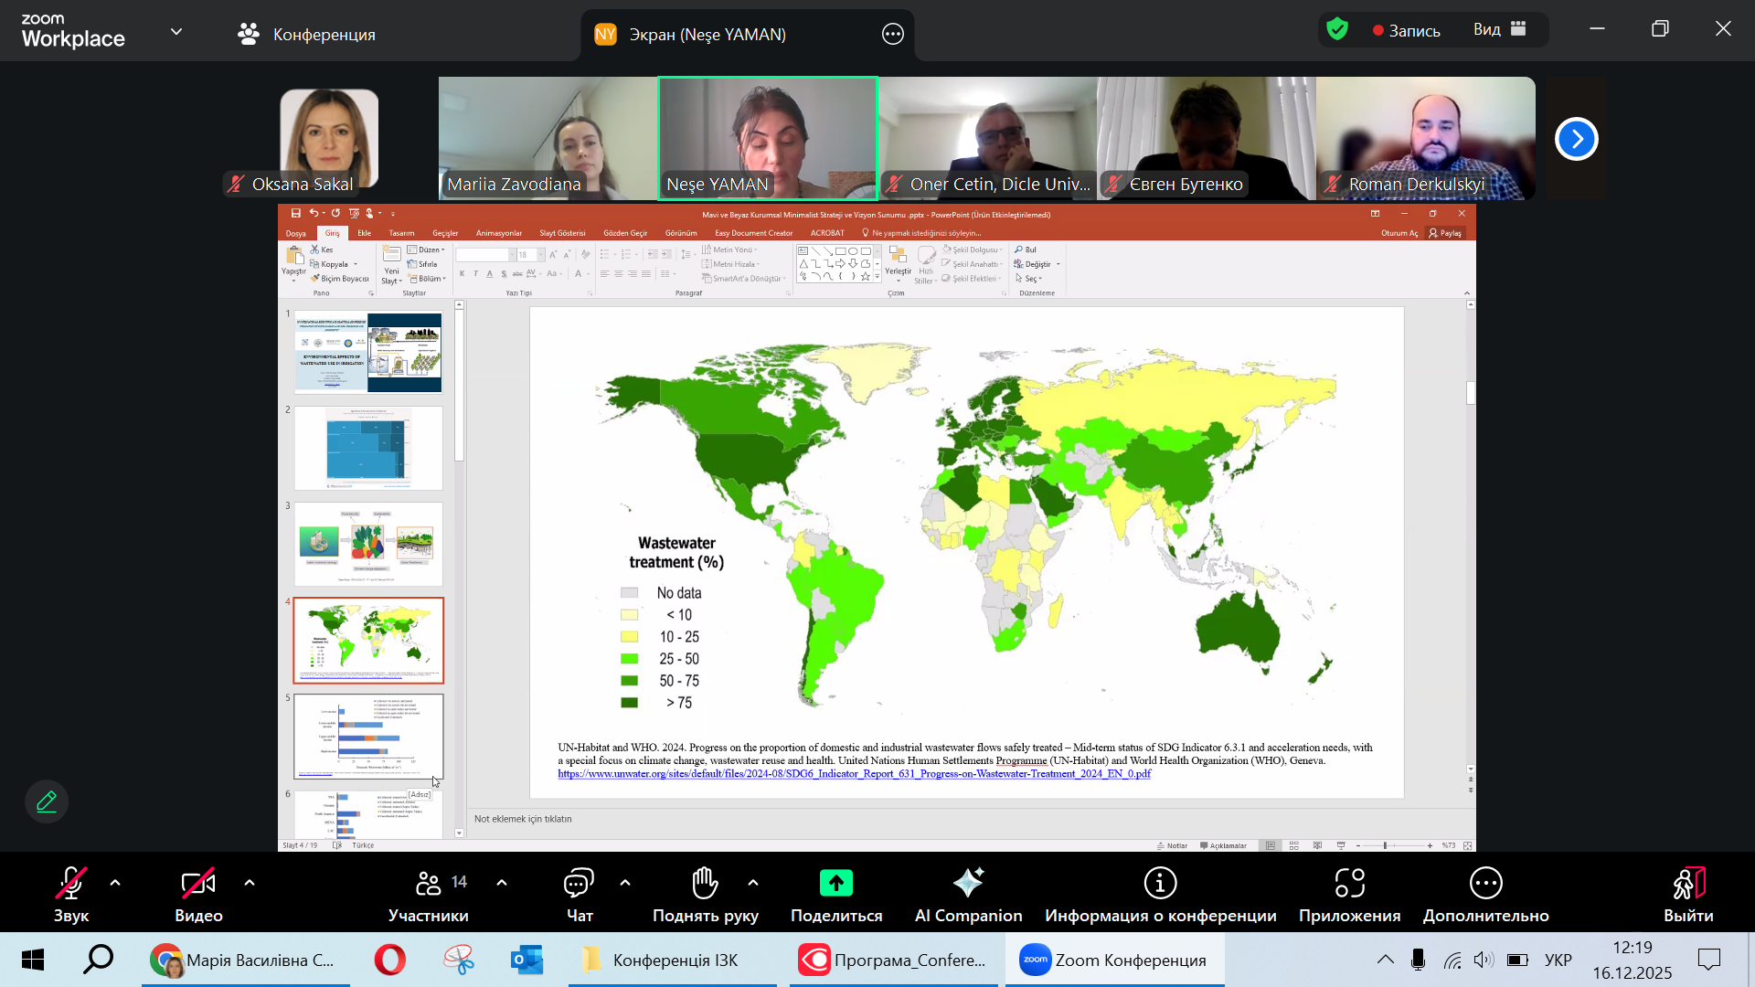1755x987 pixels.
Task: Expand audio options arrow beside Звук
Action: (115, 883)
